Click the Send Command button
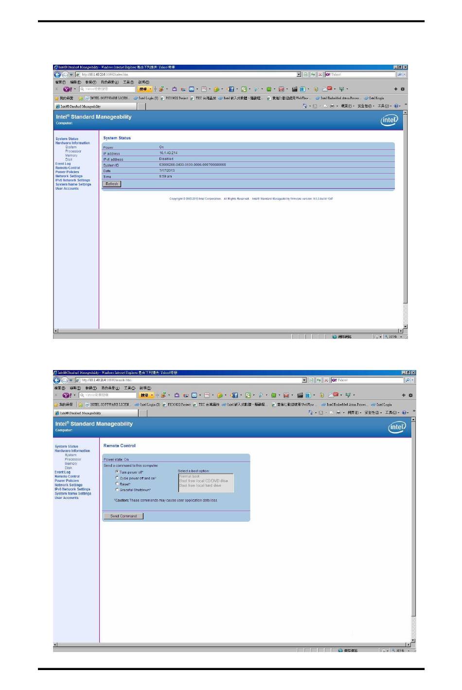The image size is (462, 690). (x=124, y=516)
